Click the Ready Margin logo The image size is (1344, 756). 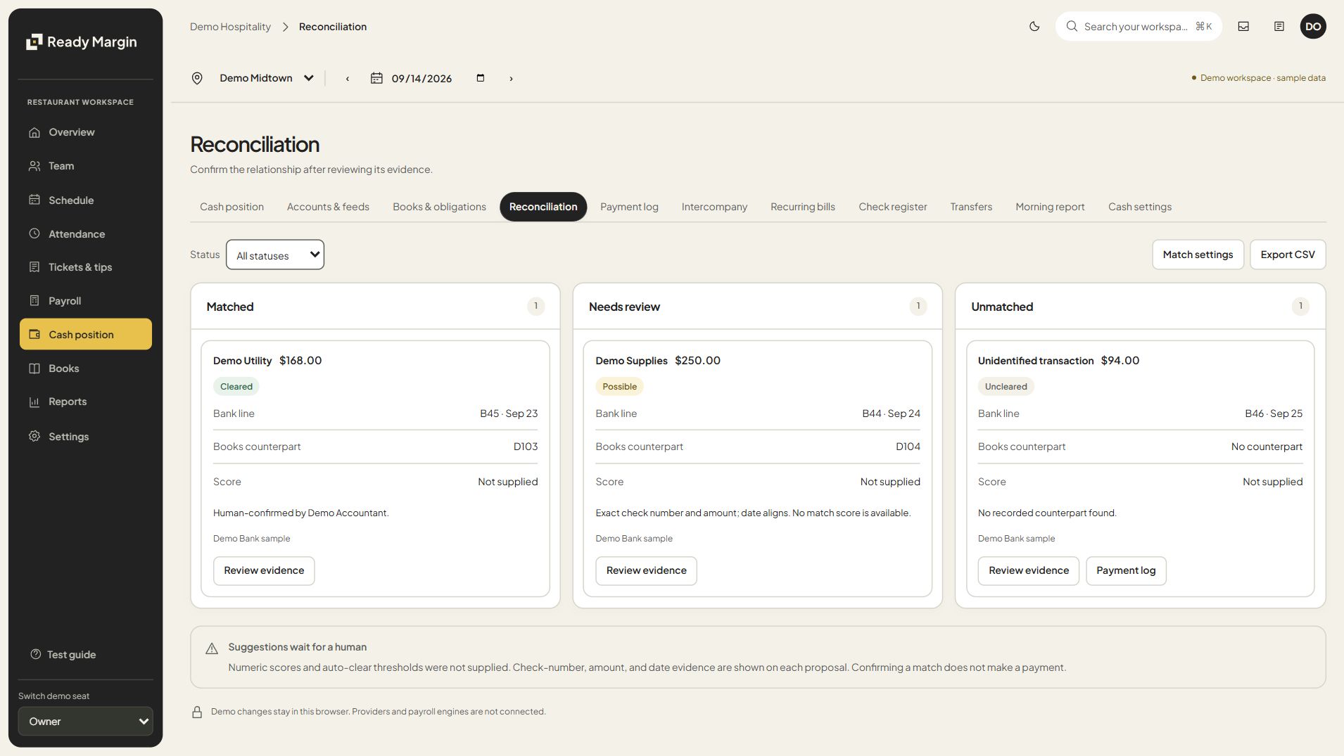click(x=82, y=42)
